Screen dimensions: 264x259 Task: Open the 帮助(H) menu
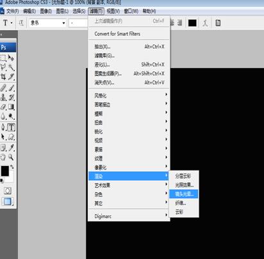pyautogui.click(x=149, y=11)
